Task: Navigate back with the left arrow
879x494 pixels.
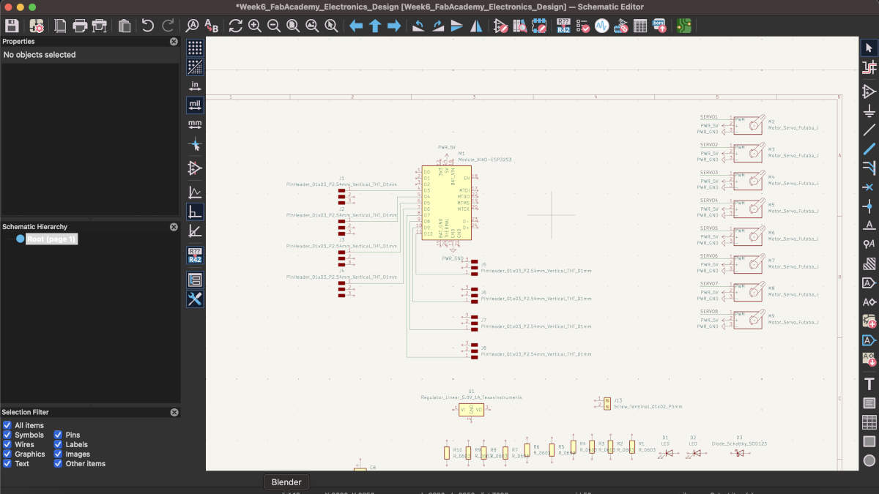Action: (356, 26)
